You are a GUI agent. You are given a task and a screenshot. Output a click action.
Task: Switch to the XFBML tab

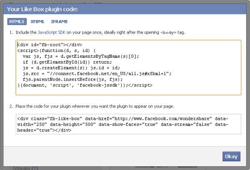point(37,21)
